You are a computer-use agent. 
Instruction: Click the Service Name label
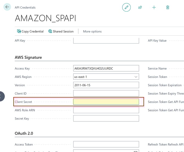pos(157,69)
